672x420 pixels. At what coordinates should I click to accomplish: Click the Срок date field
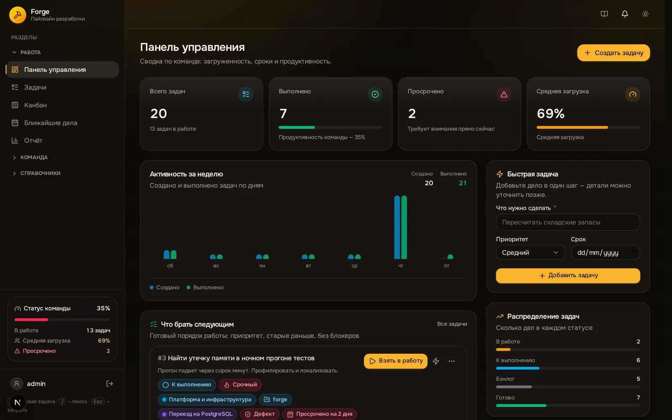click(605, 252)
